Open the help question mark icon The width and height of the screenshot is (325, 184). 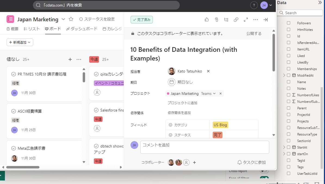pyautogui.click(x=254, y=5)
